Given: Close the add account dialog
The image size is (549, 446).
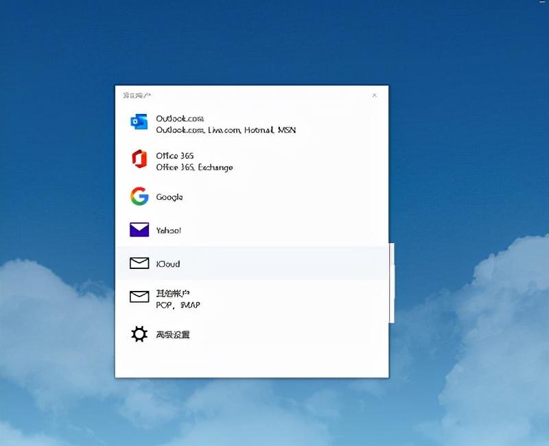Looking at the screenshot, I should coord(374,95).
